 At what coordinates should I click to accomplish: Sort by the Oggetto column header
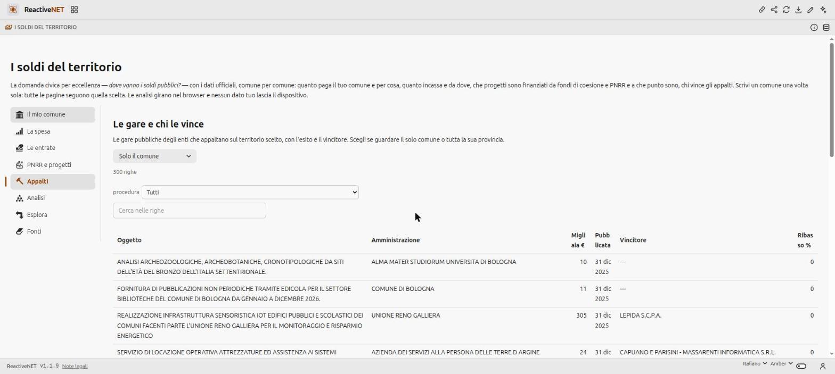(129, 240)
